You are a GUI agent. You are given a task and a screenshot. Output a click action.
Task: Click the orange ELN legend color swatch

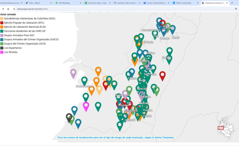pos(2,27)
